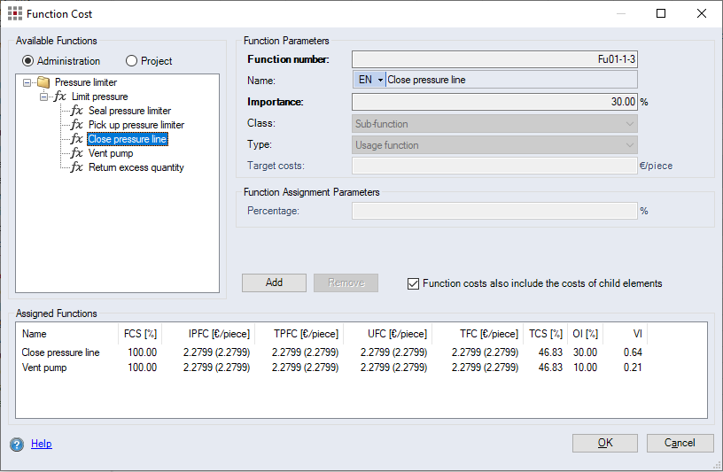Click the Pressure limiter folder icon
This screenshot has height=472, width=723.
click(43, 82)
